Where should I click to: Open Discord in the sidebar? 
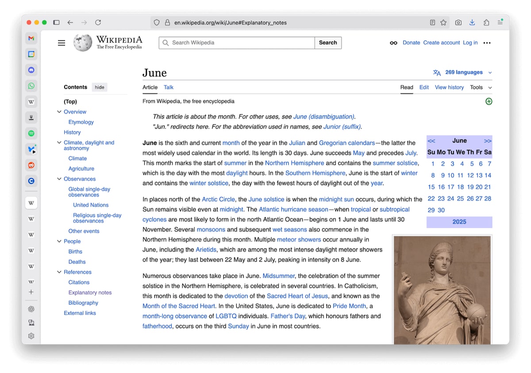point(31,70)
